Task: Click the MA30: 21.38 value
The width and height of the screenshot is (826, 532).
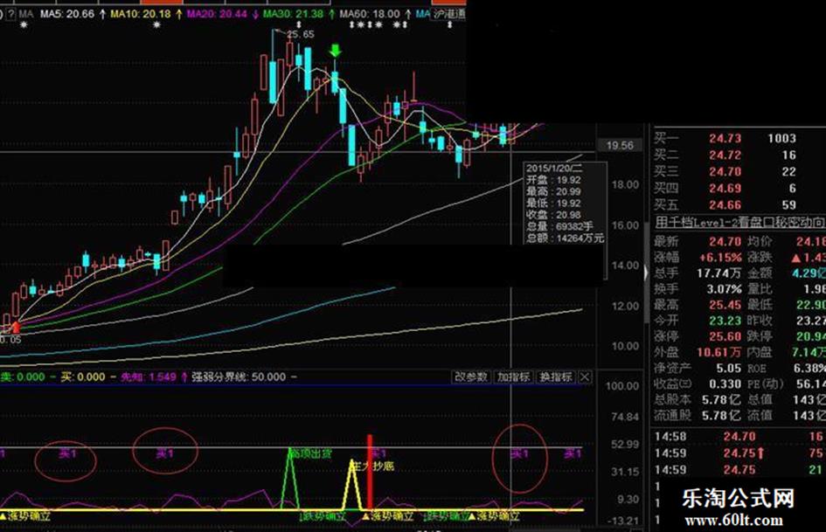Action: (294, 14)
